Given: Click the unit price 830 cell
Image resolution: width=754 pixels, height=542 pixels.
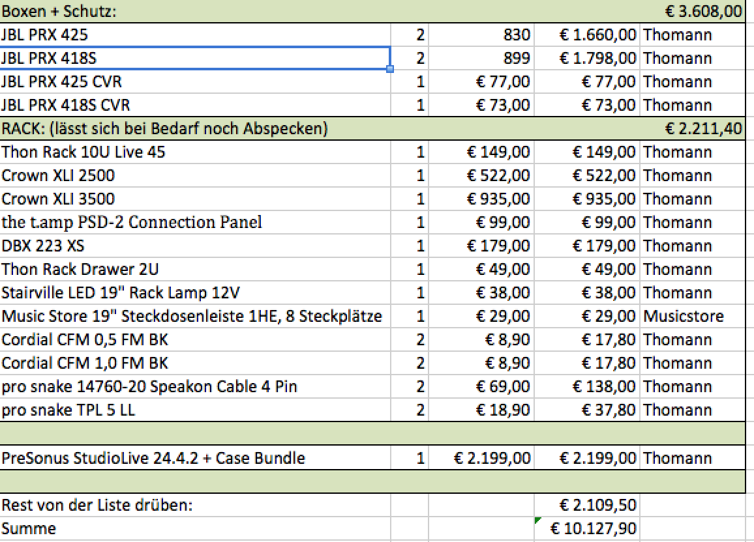Looking at the screenshot, I should (481, 35).
